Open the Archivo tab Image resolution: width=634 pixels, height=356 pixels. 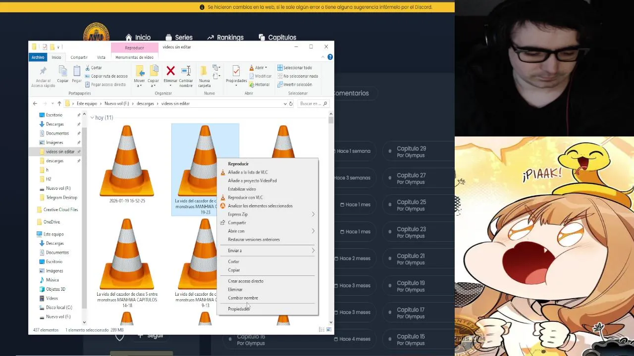[x=38, y=57]
